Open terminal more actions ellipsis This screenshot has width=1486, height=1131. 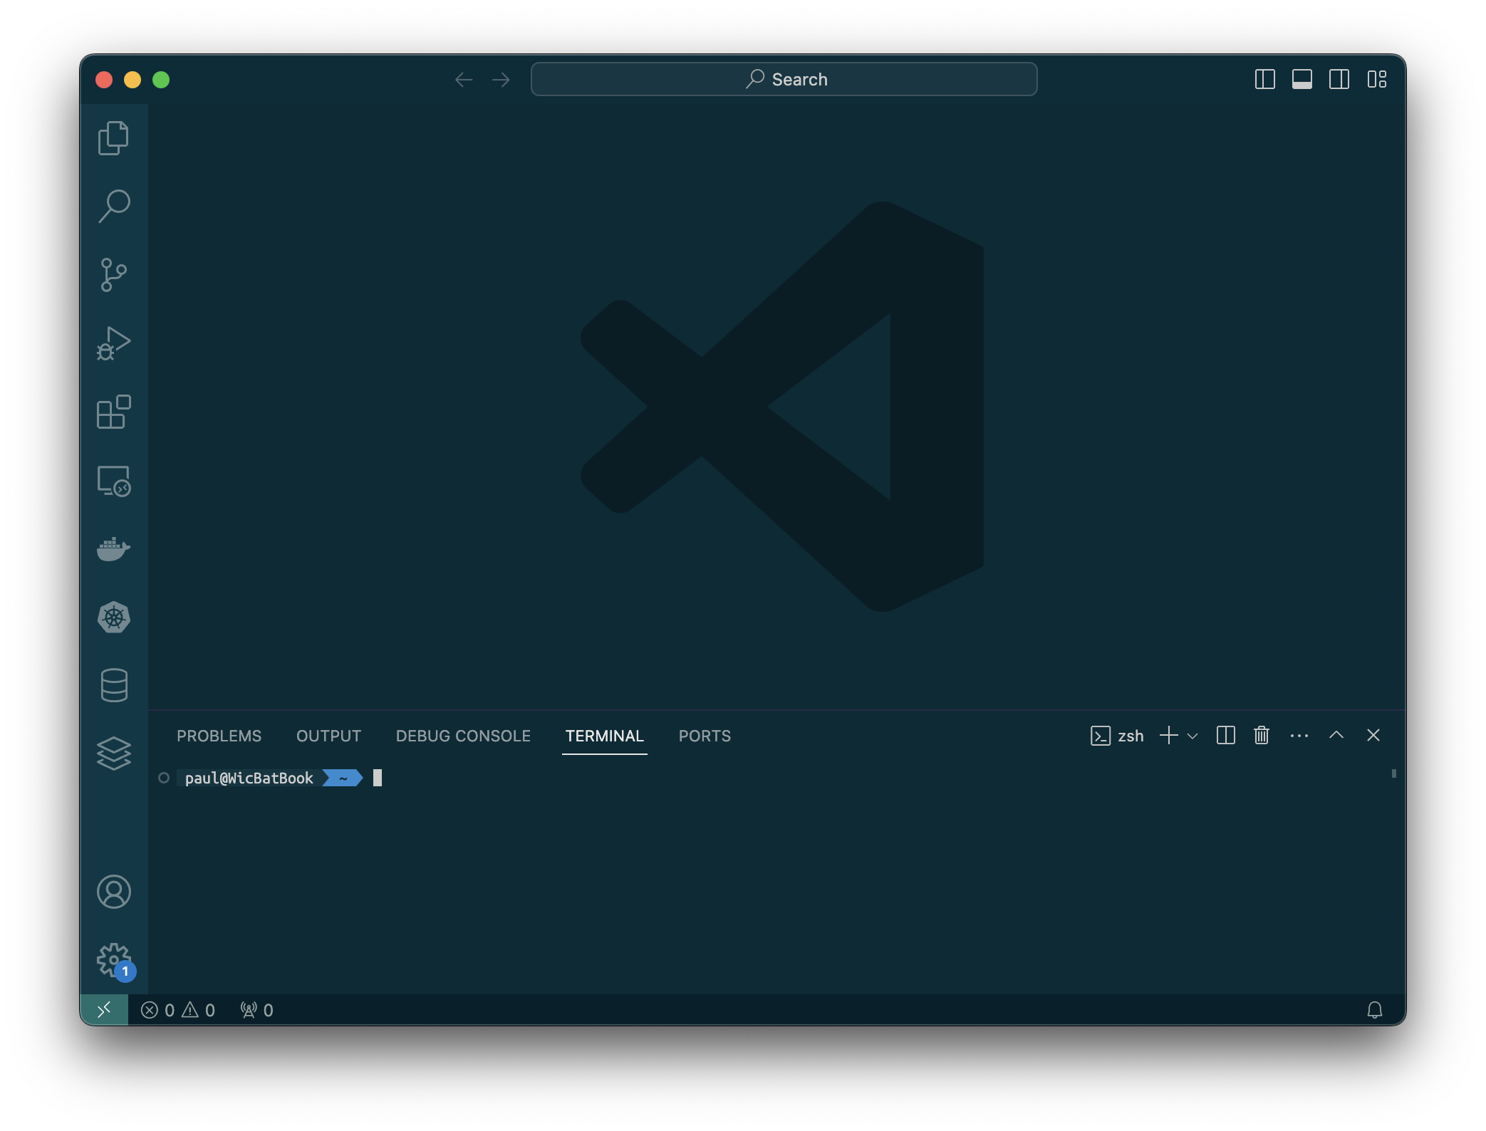pyautogui.click(x=1299, y=736)
